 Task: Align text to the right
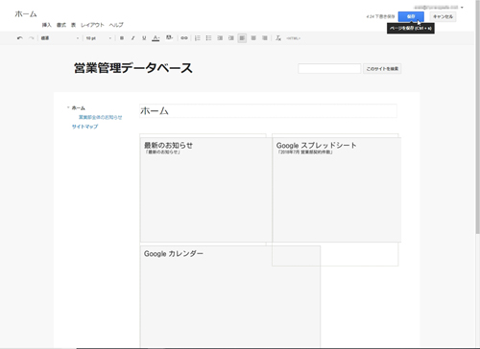[x=265, y=38]
